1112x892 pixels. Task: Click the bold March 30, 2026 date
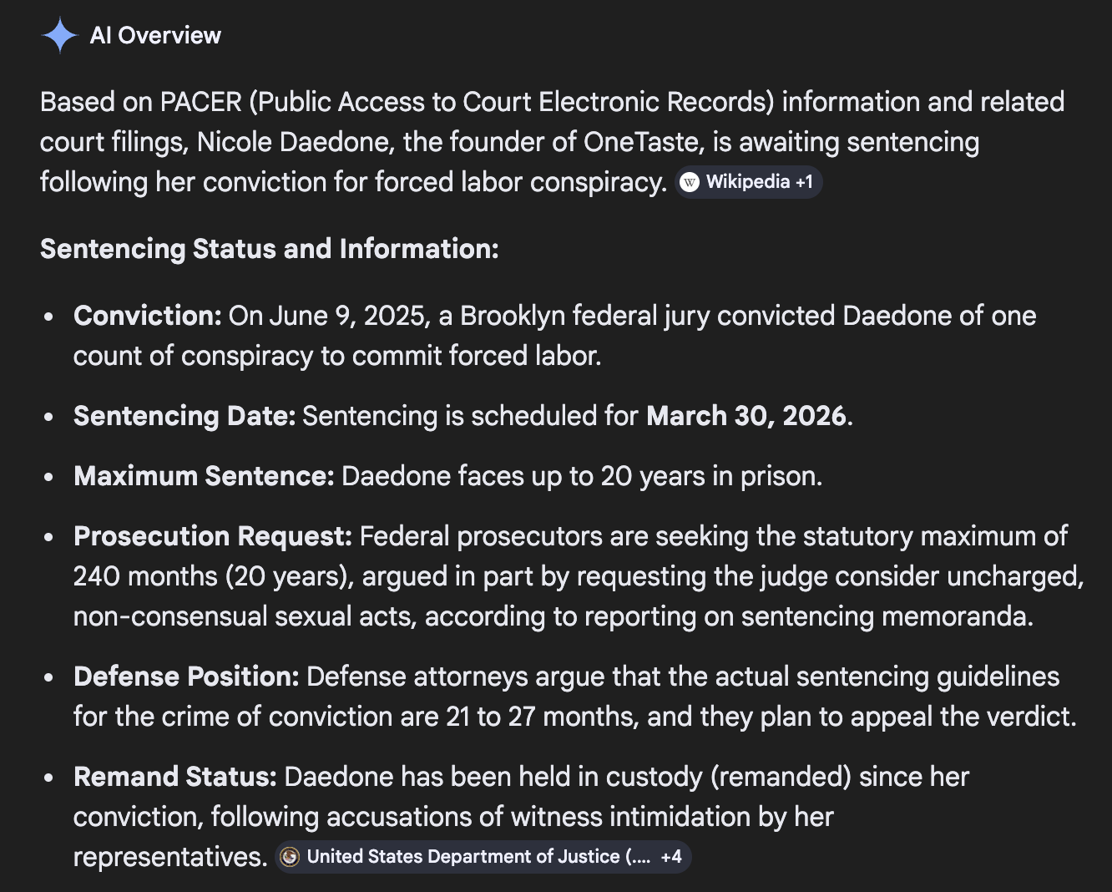click(x=746, y=416)
